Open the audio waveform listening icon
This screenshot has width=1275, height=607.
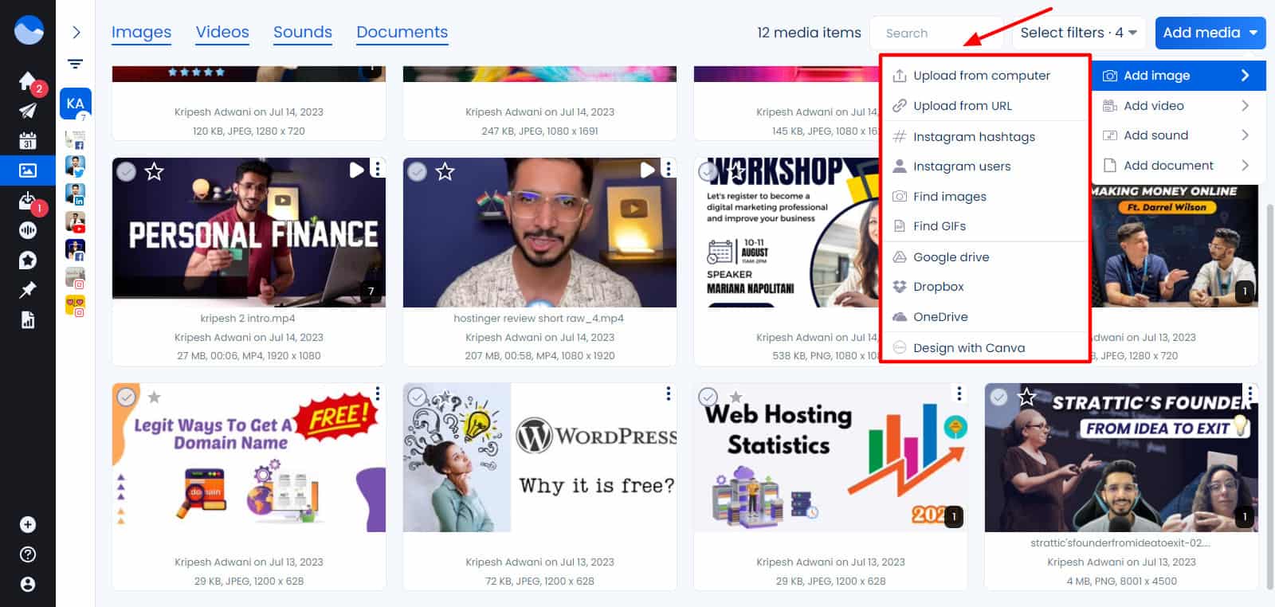tap(27, 230)
